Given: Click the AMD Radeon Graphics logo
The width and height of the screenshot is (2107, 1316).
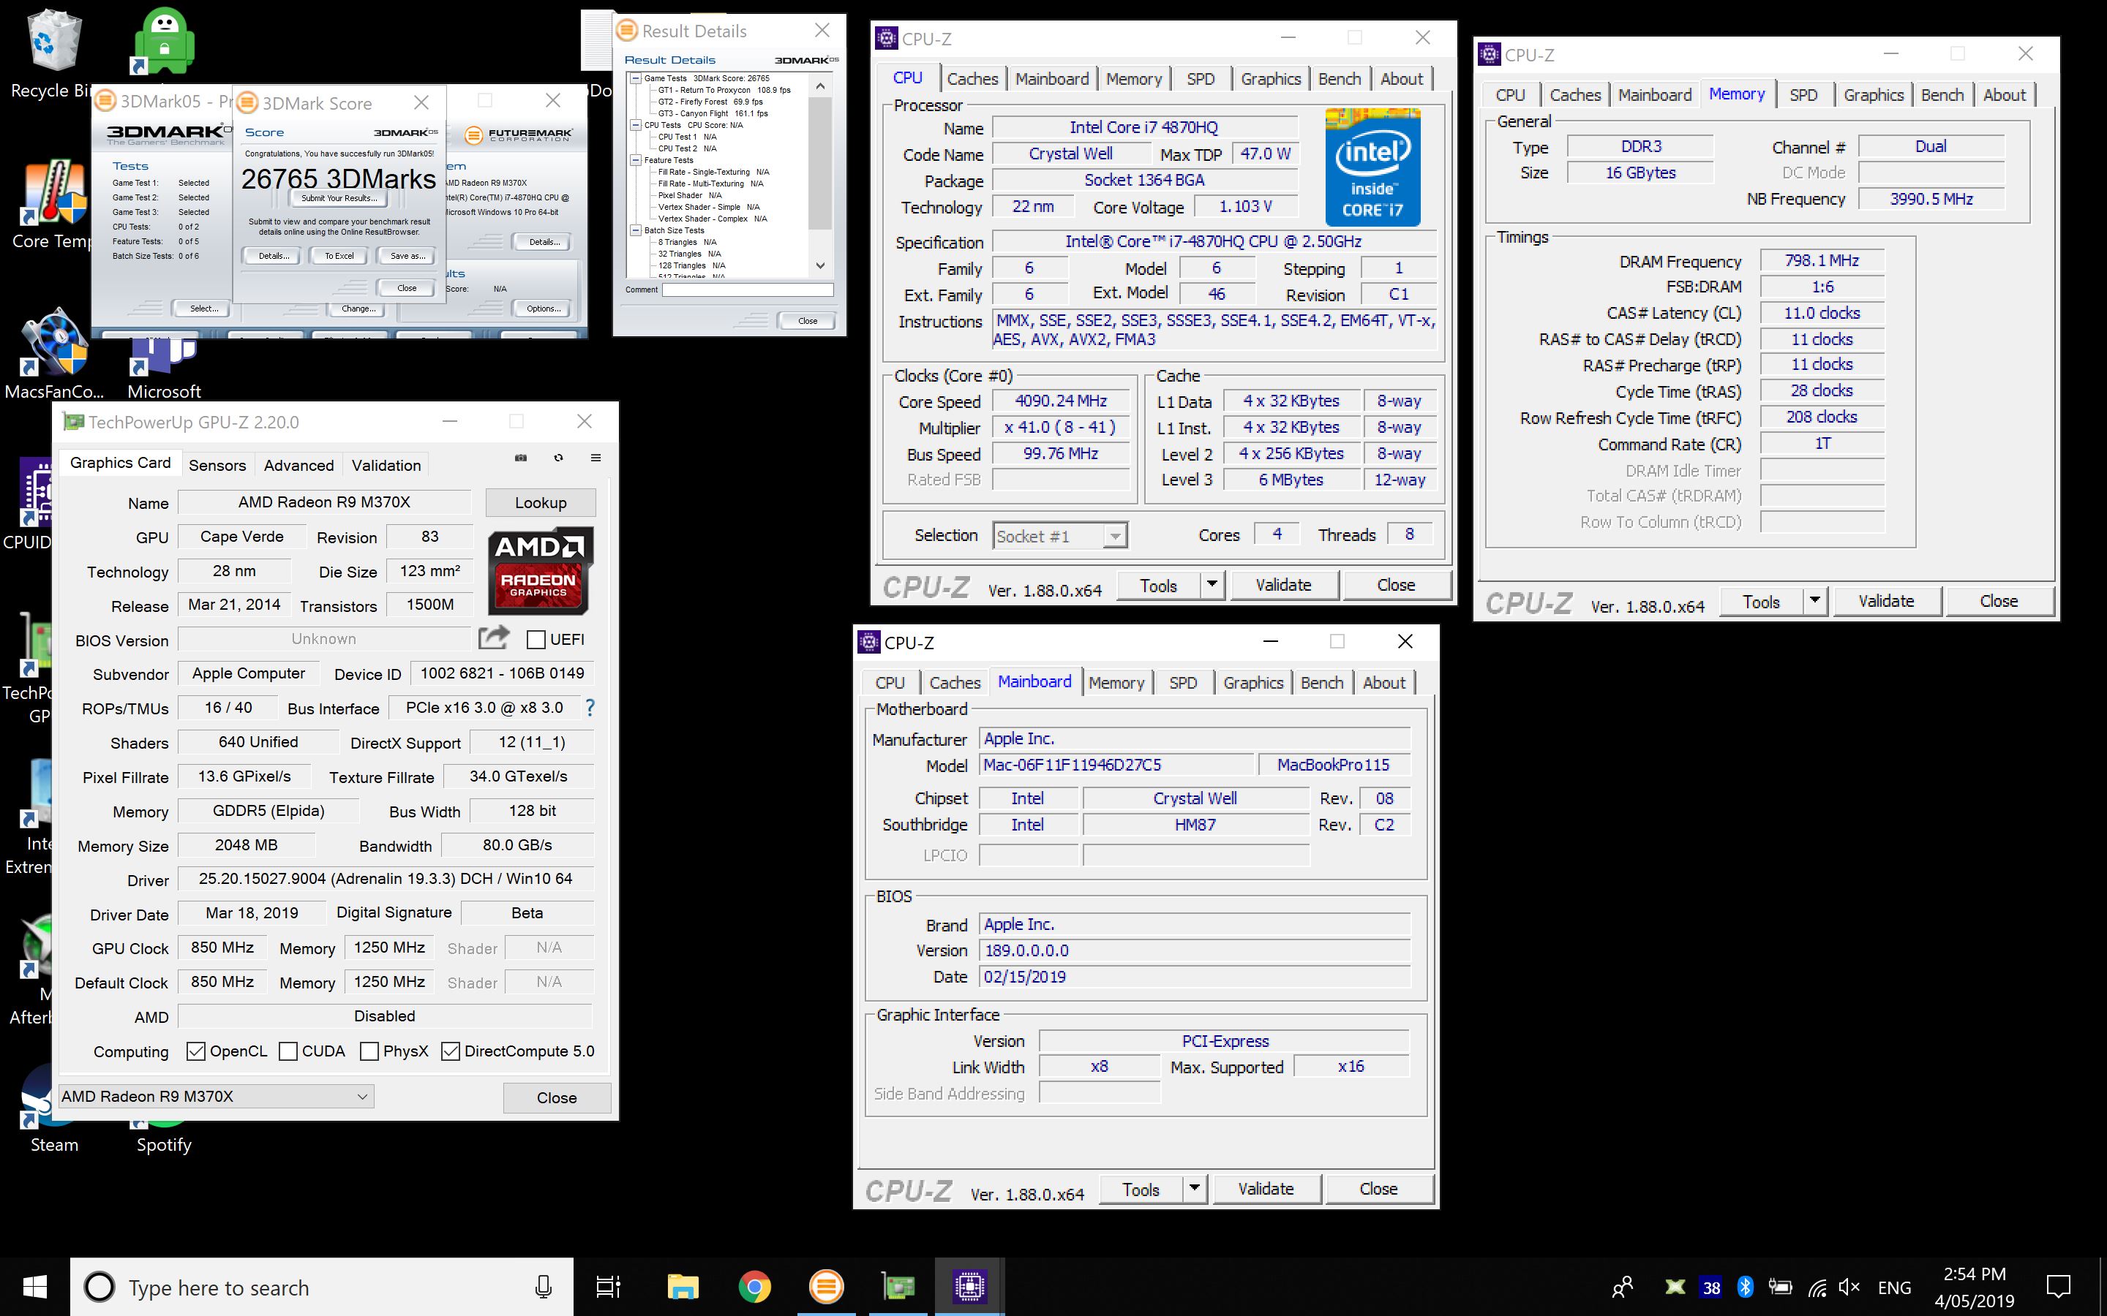Looking at the screenshot, I should pyautogui.click(x=540, y=570).
